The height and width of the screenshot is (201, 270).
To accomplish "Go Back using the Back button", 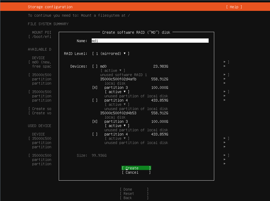I will (x=134, y=198).
